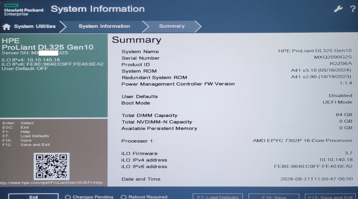The width and height of the screenshot is (358, 199).
Task: Click iLO Firmware value 3.7
Action: coord(348,153)
